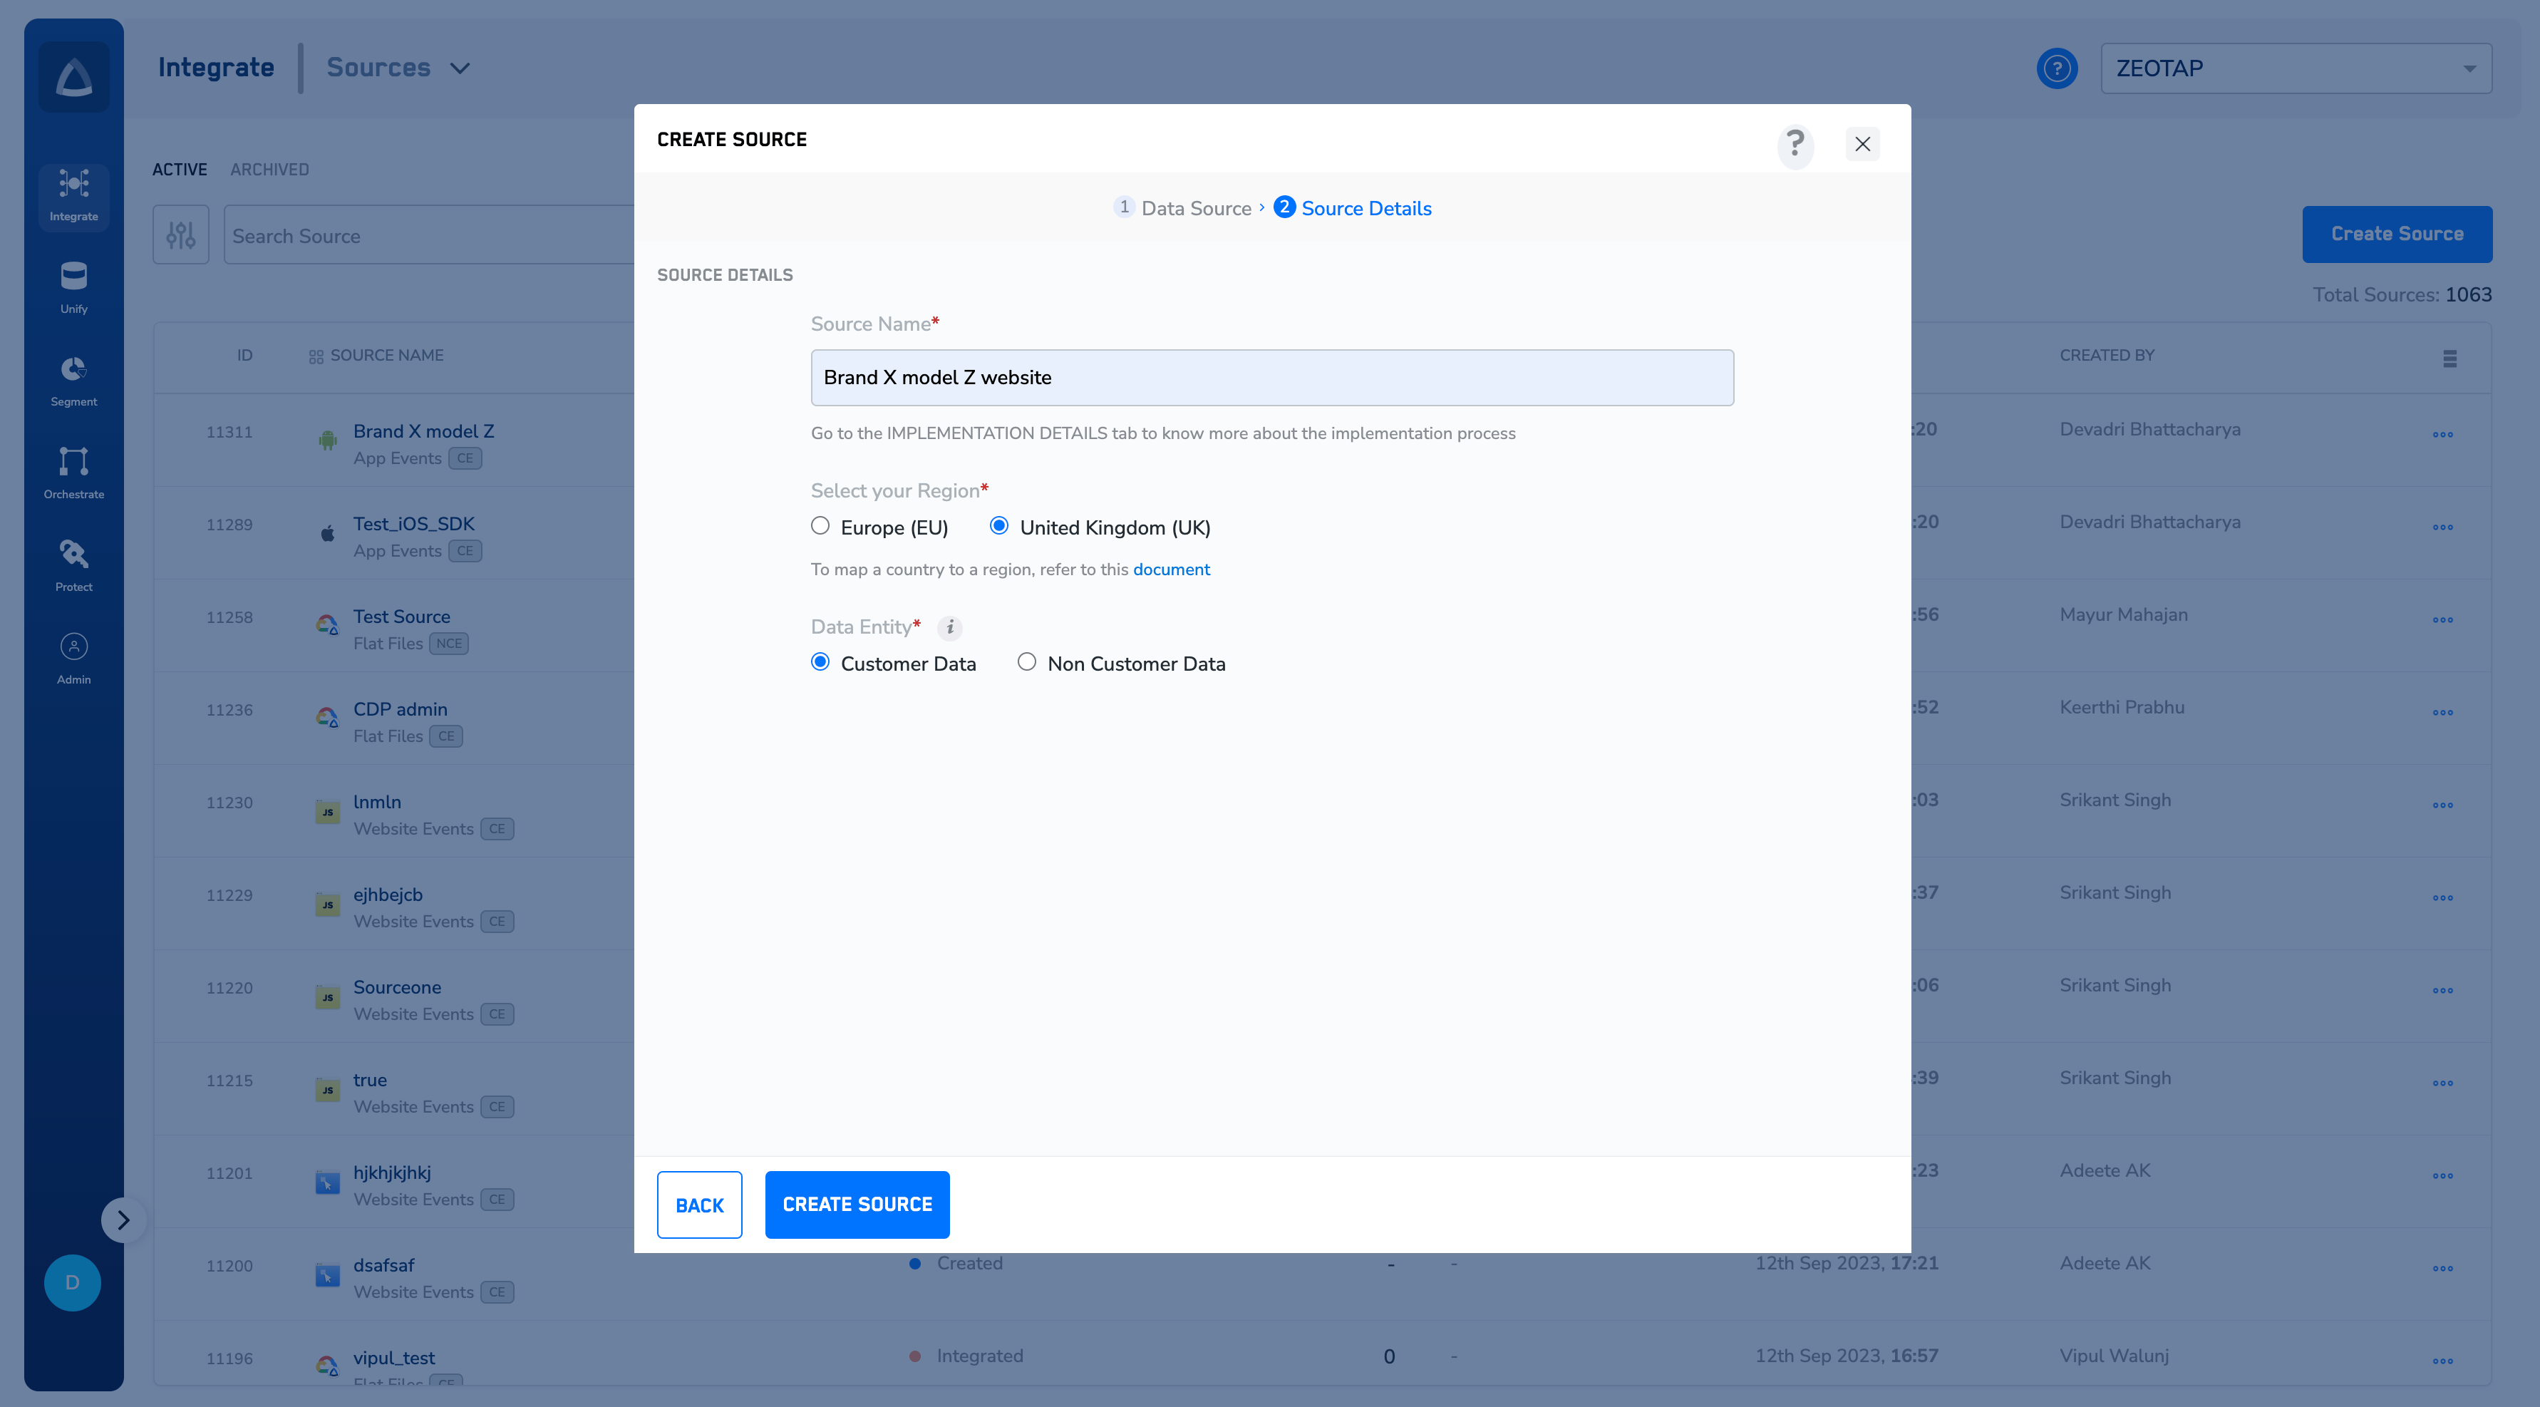Click source ID 11311
Viewport: 2540px width, 1407px height.
[x=229, y=432]
